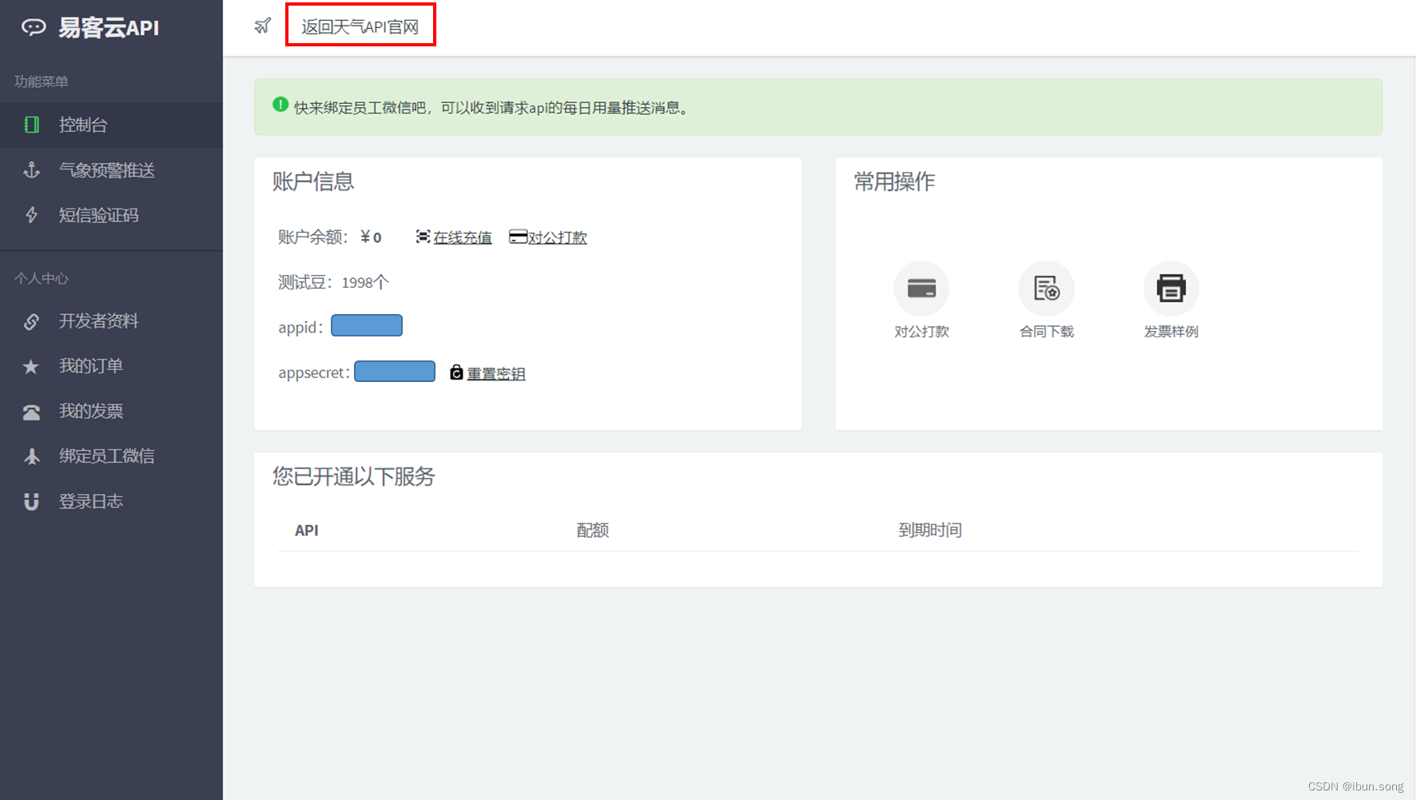Click the 易客云API logo icon
The height and width of the screenshot is (800, 1416).
tap(34, 27)
